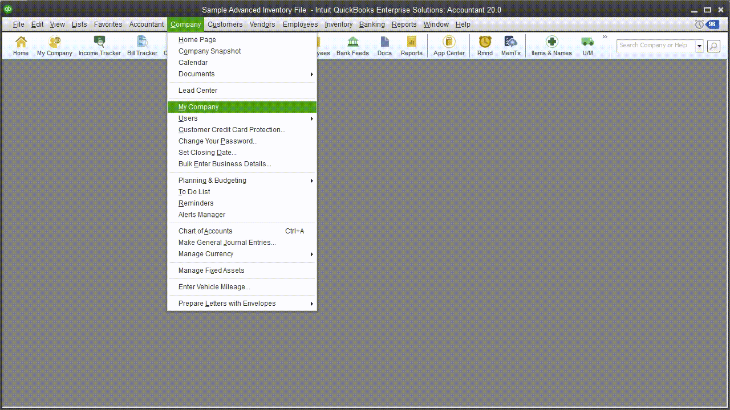Select Make General Journal Entries
The height and width of the screenshot is (410, 730).
click(x=242, y=243)
